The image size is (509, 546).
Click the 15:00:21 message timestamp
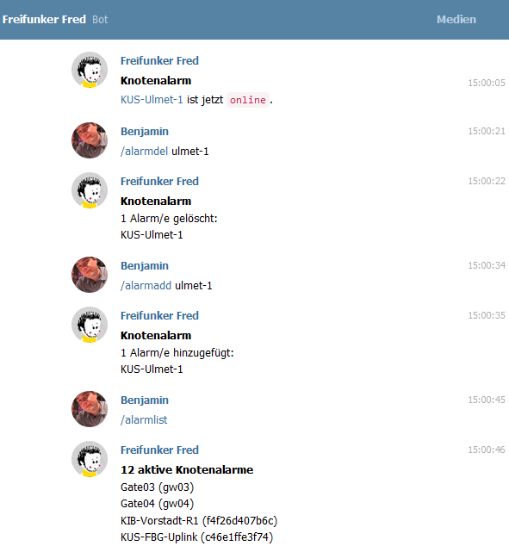[x=487, y=131]
